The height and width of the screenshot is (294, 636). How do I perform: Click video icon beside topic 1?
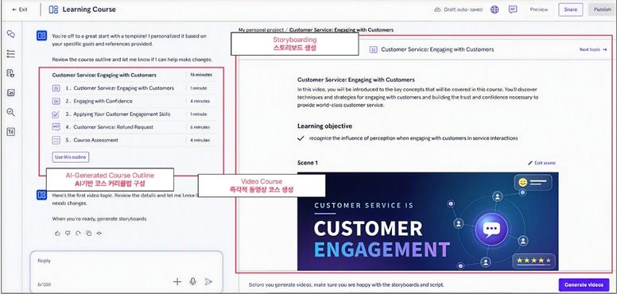[x=56, y=88]
